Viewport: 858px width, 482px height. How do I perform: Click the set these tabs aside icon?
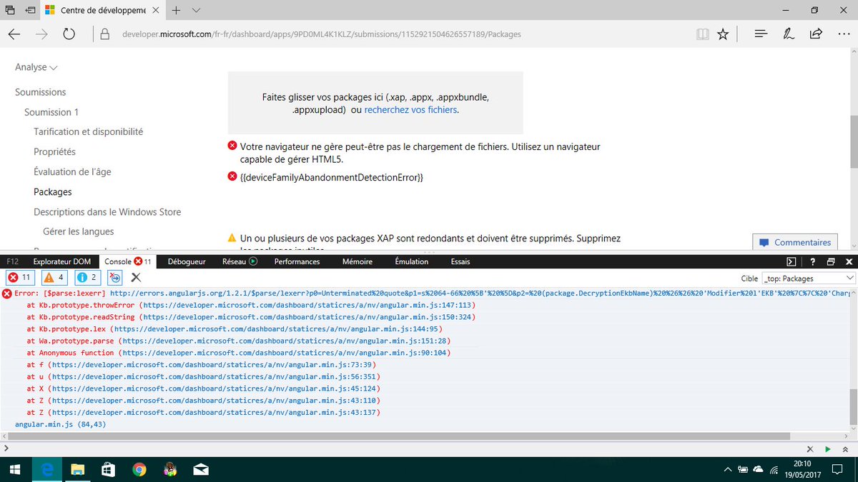[32, 10]
